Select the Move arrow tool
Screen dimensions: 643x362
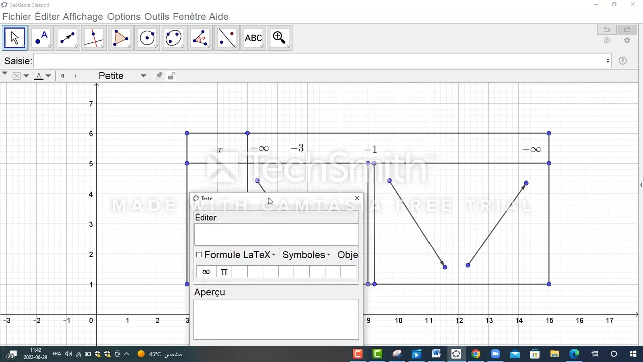click(x=15, y=38)
